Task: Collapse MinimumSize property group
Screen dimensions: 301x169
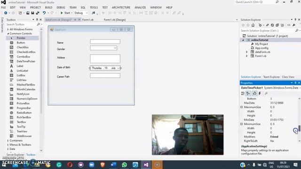Action: pyautogui.click(x=242, y=124)
